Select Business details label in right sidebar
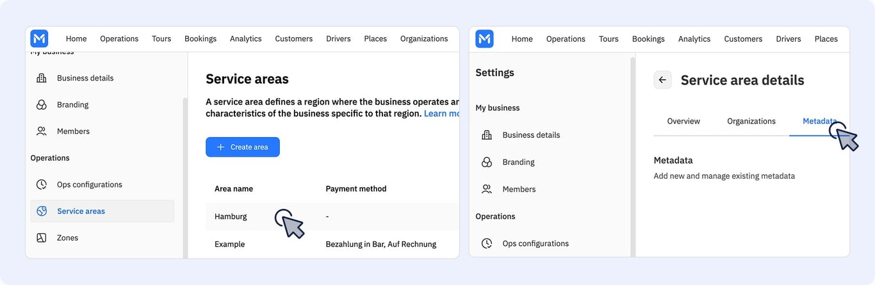The width and height of the screenshot is (875, 285). 531,135
